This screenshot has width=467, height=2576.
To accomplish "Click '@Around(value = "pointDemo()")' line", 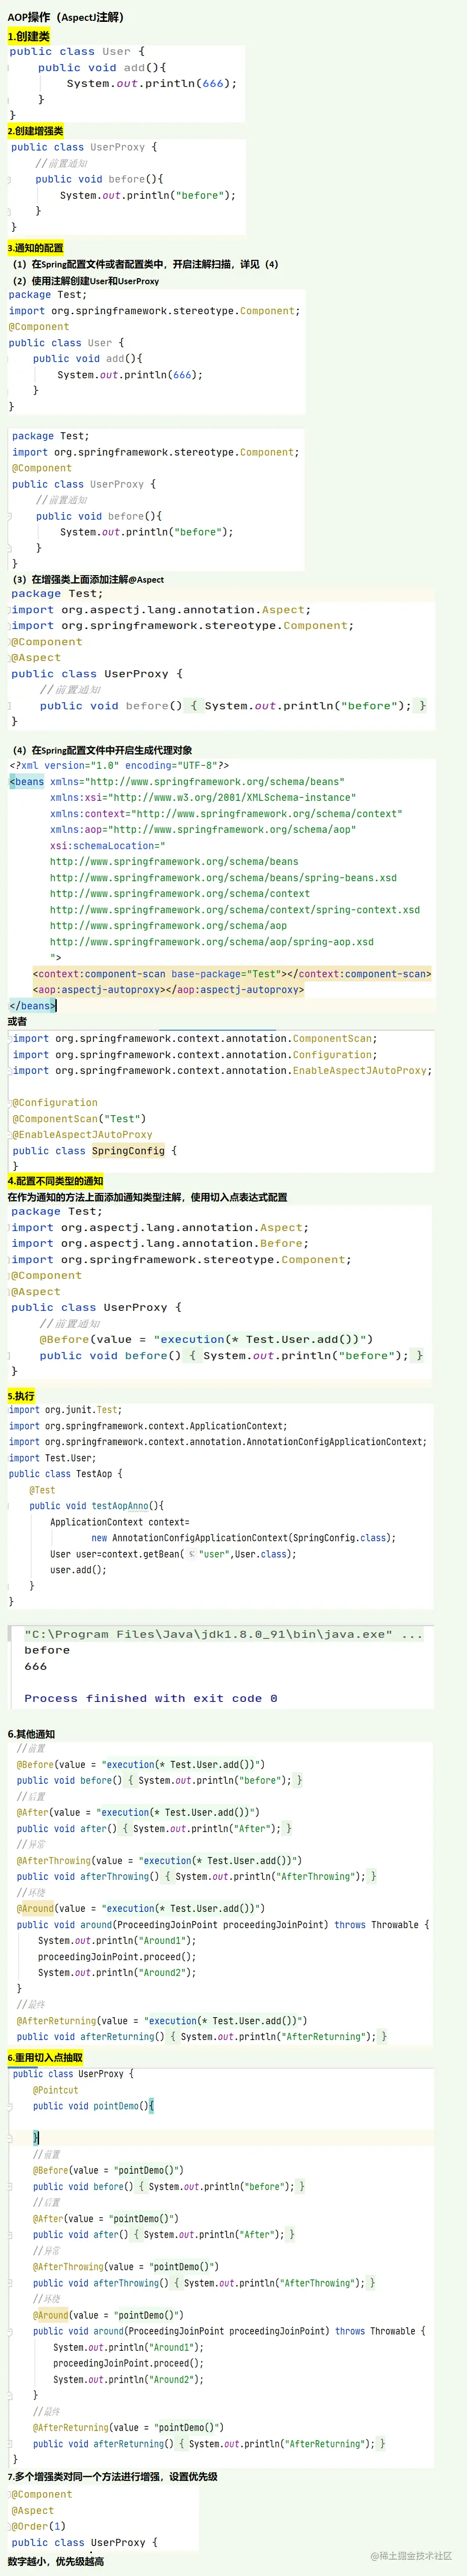I will tap(108, 2315).
